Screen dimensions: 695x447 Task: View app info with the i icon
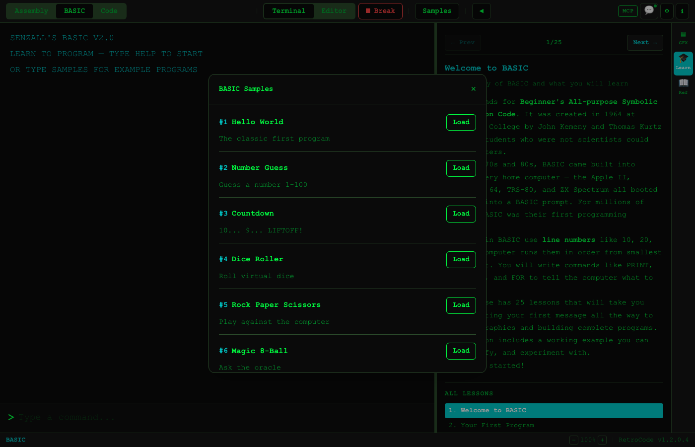click(x=683, y=11)
